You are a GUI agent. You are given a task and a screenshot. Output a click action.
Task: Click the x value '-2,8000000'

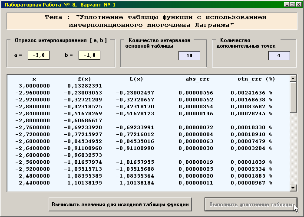click(33, 120)
